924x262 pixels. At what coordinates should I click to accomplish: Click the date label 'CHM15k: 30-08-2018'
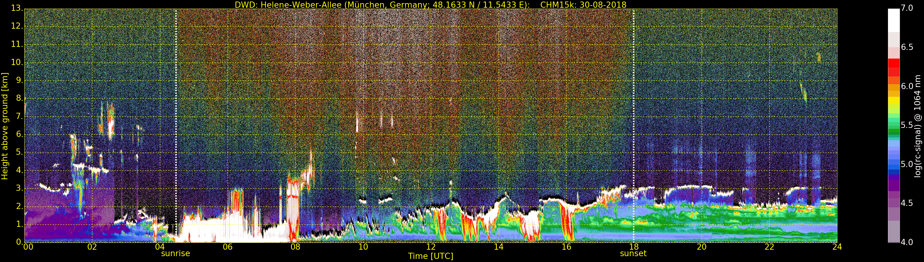(583, 5)
